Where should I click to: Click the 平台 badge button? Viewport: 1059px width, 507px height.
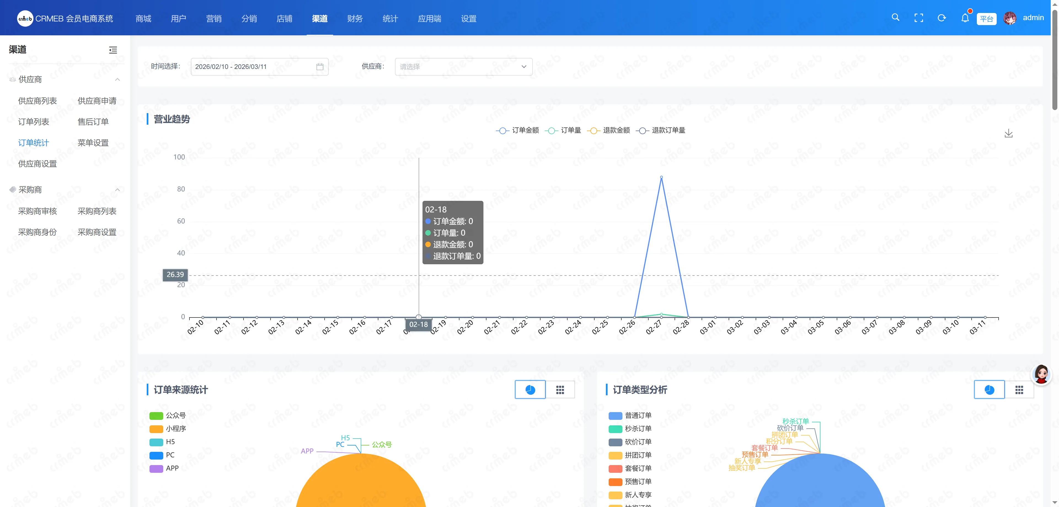tap(986, 19)
